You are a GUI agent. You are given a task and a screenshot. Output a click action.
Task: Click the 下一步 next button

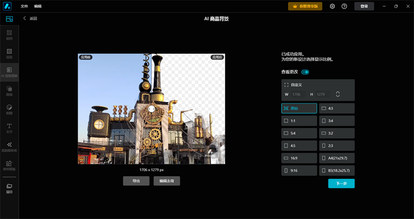[342, 183]
